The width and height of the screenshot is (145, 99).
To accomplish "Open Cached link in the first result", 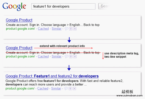I will point(43,29).
